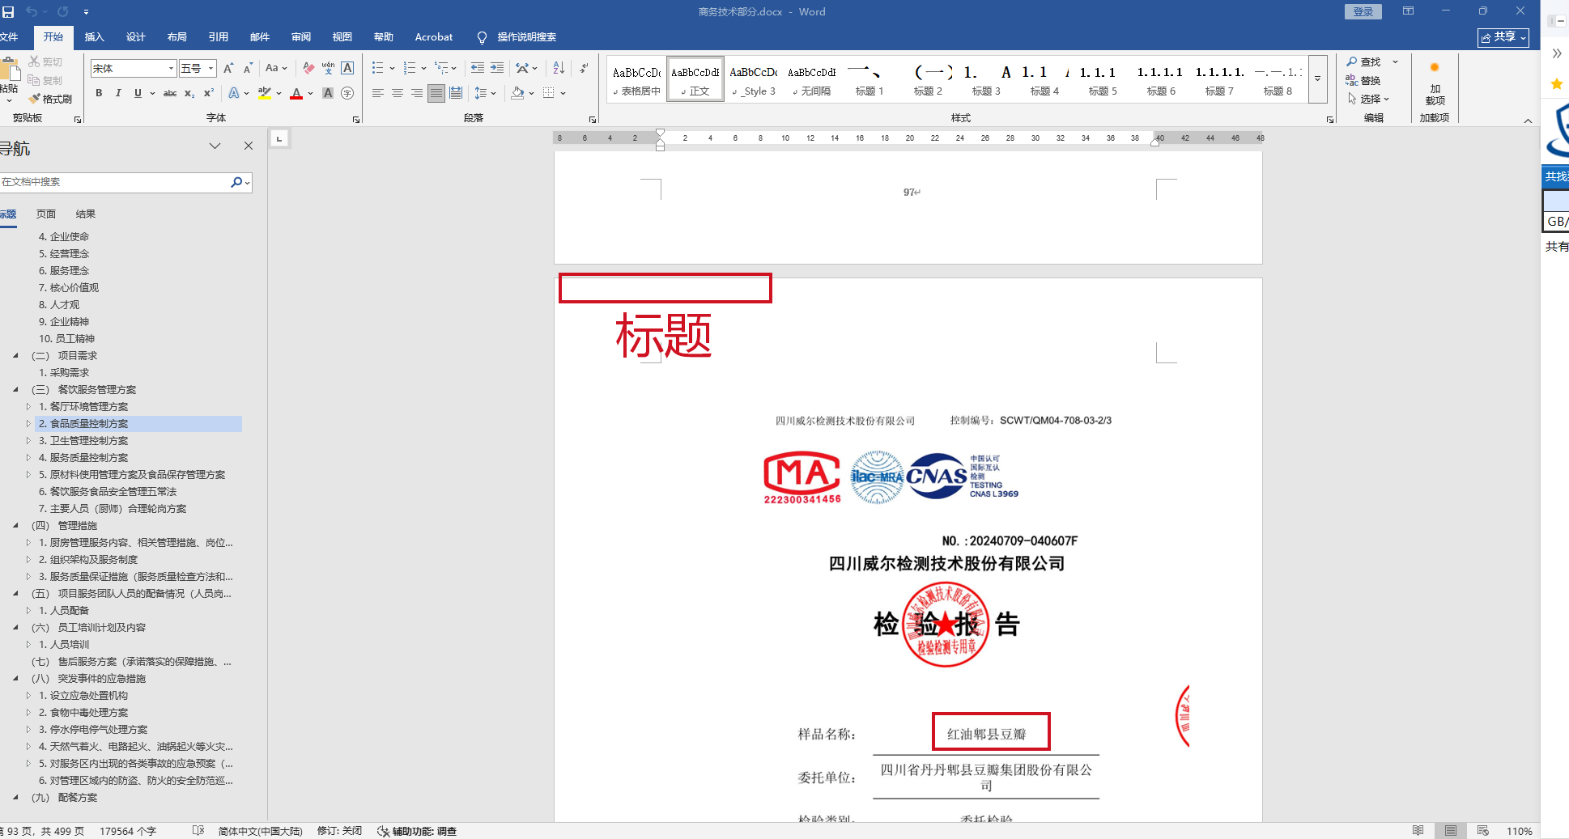
Task: Open paragraph settings dialog launcher
Action: 592,120
